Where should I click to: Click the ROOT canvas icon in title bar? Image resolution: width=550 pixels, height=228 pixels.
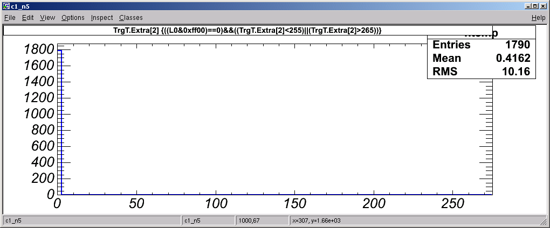tap(6, 6)
